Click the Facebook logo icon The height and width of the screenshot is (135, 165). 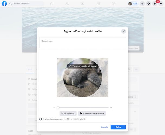[4, 4]
